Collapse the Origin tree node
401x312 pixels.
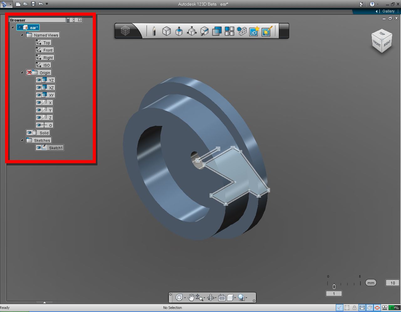[22, 72]
